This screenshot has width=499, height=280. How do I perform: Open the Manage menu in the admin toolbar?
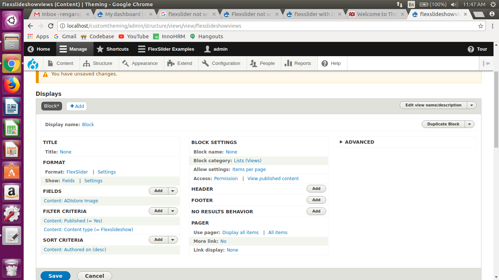(75, 49)
